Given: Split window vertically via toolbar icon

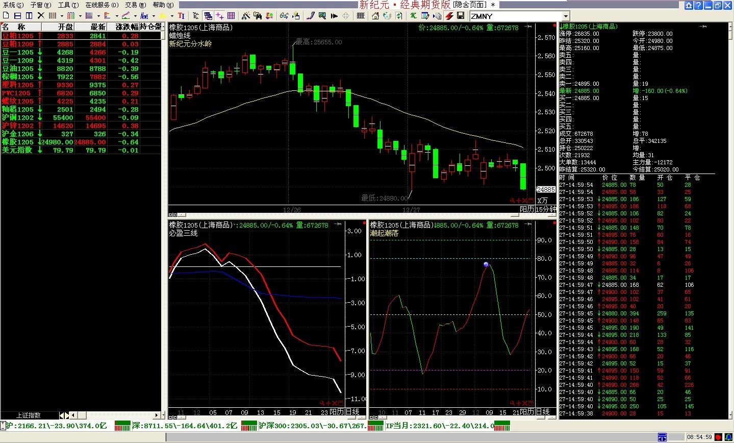Looking at the screenshot, I should pos(29,16).
